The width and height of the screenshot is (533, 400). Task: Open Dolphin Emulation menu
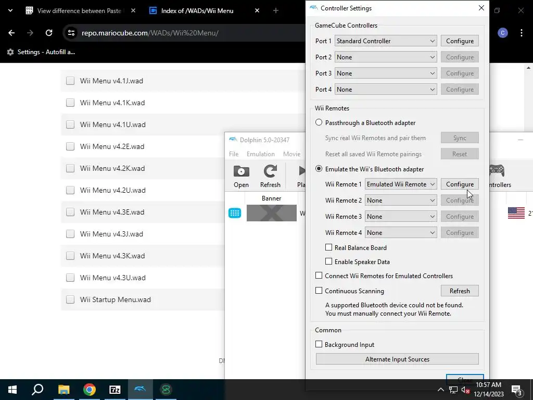pyautogui.click(x=261, y=154)
